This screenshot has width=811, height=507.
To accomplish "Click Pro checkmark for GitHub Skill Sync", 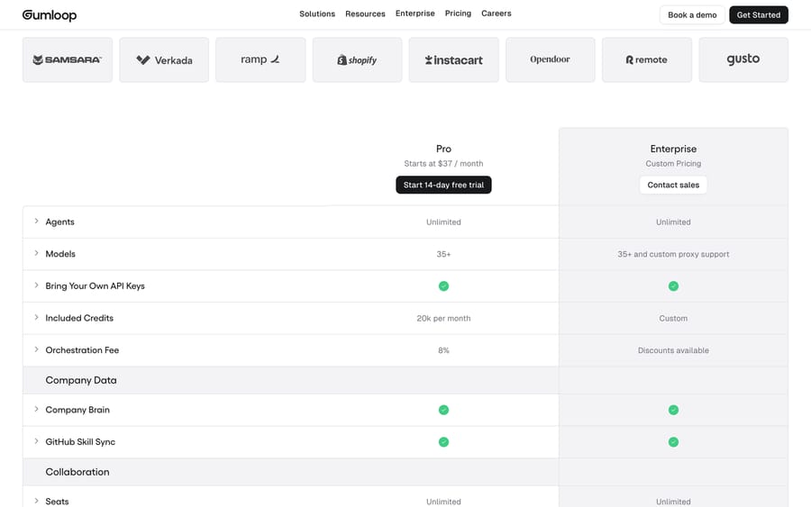I will point(443,442).
